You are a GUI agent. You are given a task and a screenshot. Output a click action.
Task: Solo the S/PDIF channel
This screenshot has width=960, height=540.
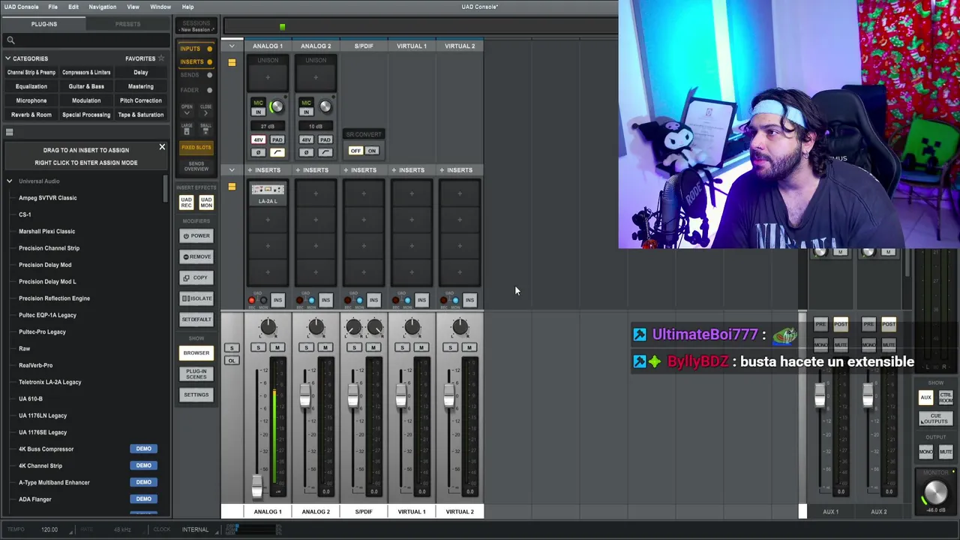pos(354,347)
